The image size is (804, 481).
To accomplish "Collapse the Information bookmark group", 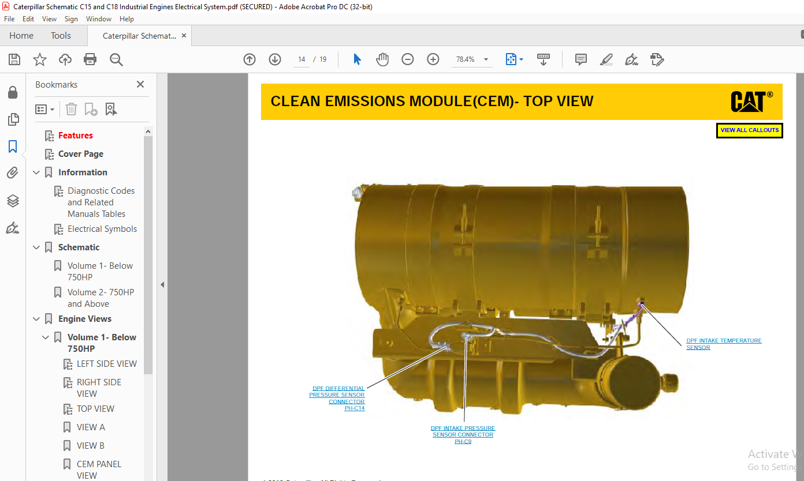I will [x=36, y=172].
